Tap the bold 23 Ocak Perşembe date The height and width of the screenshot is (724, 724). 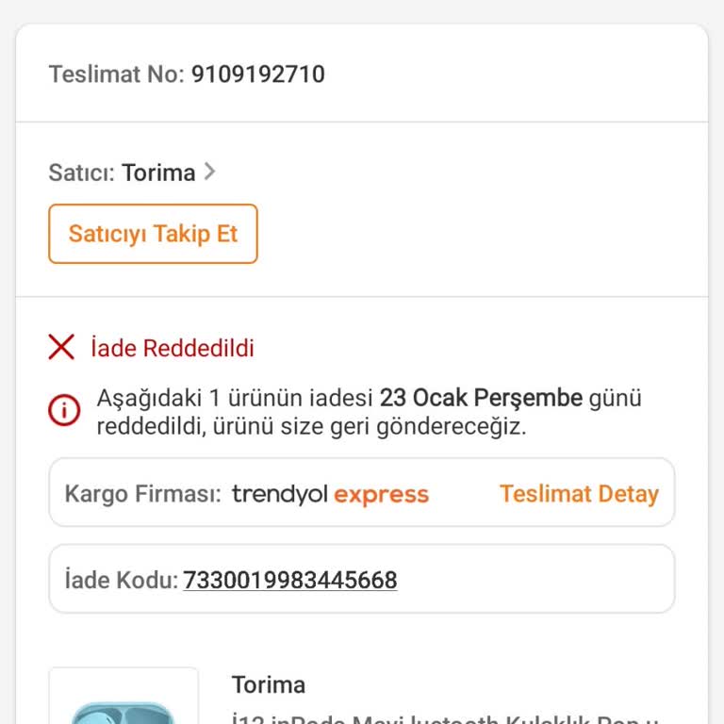click(x=481, y=398)
